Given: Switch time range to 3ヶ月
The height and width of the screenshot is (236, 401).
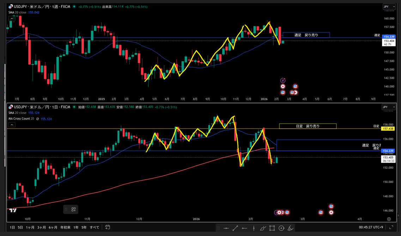Looking at the screenshot, I should (42, 228).
